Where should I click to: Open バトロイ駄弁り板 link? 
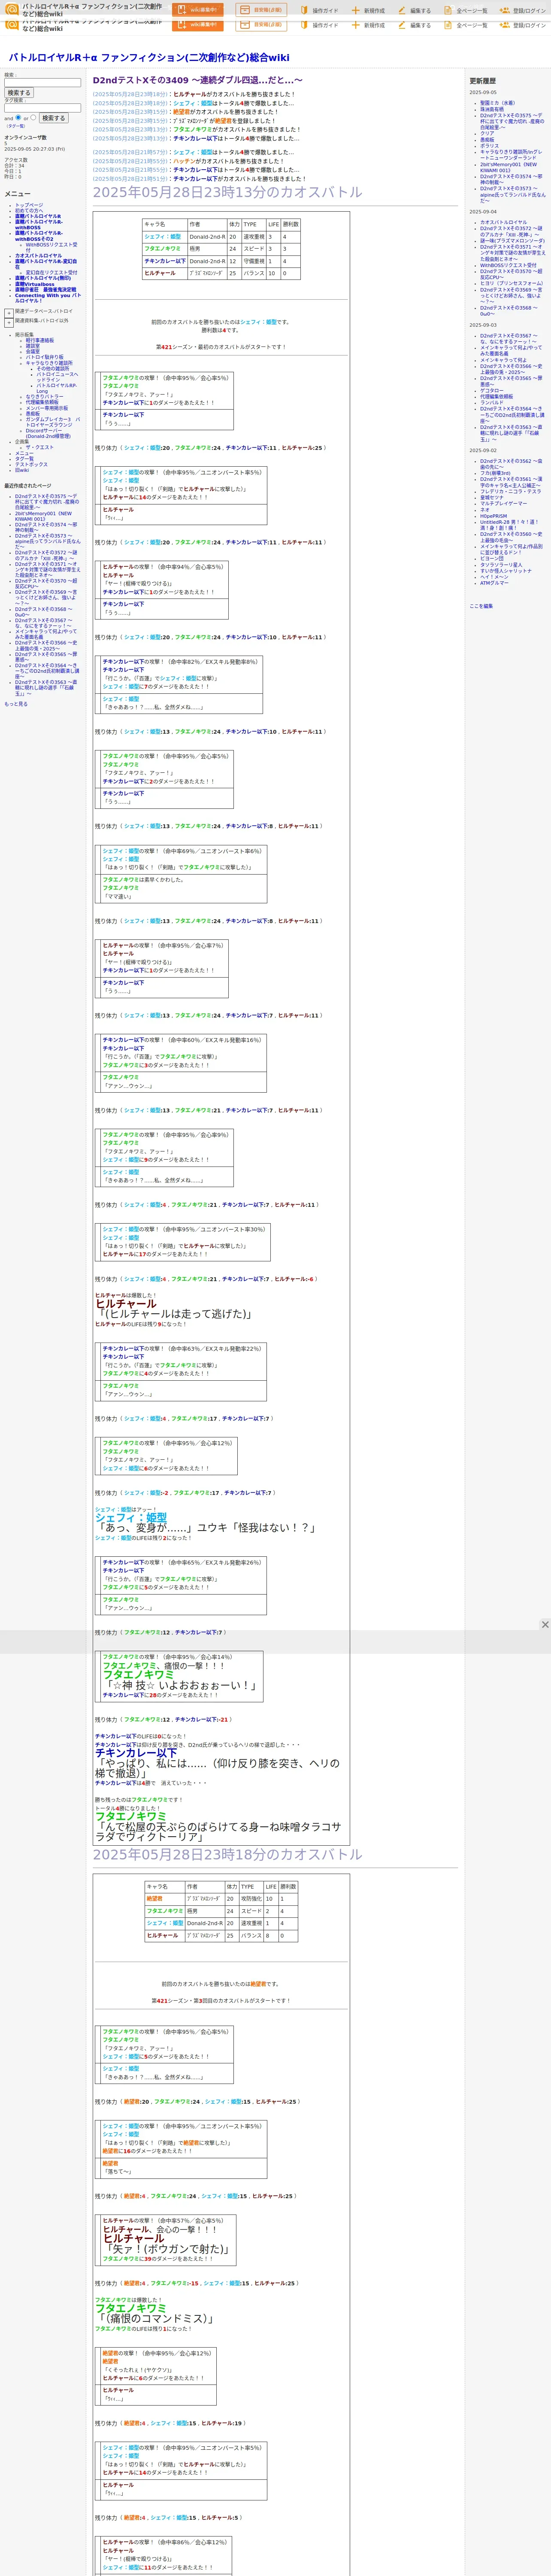44,358
